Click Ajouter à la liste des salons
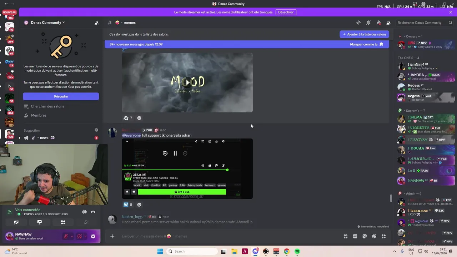This screenshot has height=257, width=457. pyautogui.click(x=364, y=34)
